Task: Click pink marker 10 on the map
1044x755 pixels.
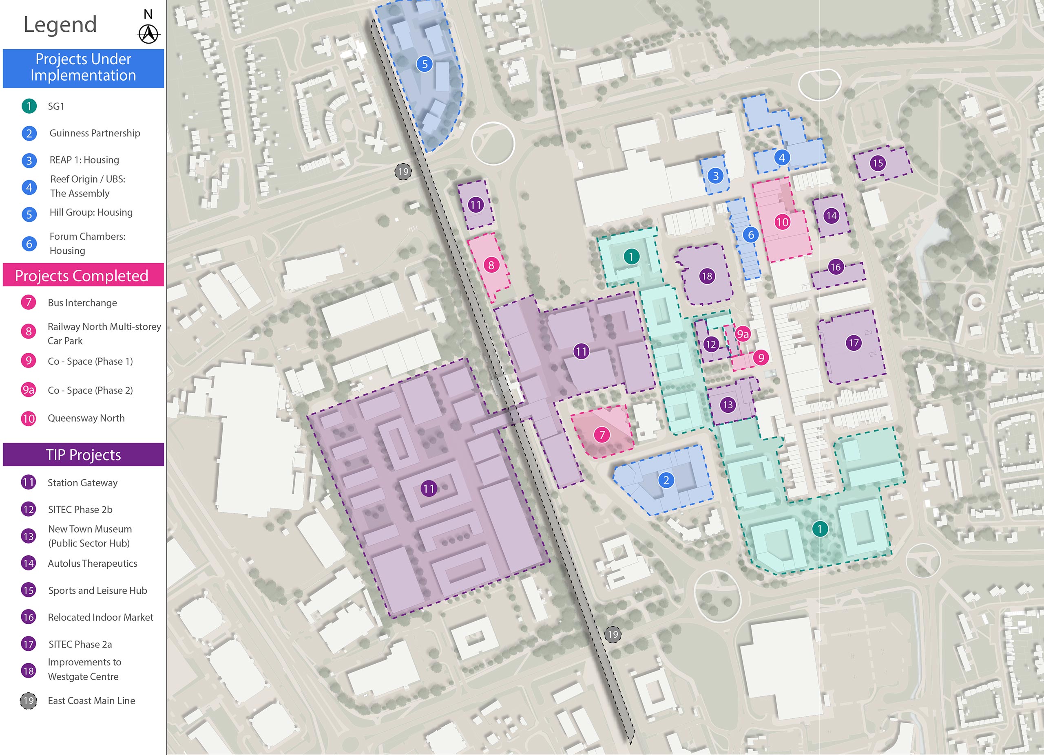Action: click(782, 222)
